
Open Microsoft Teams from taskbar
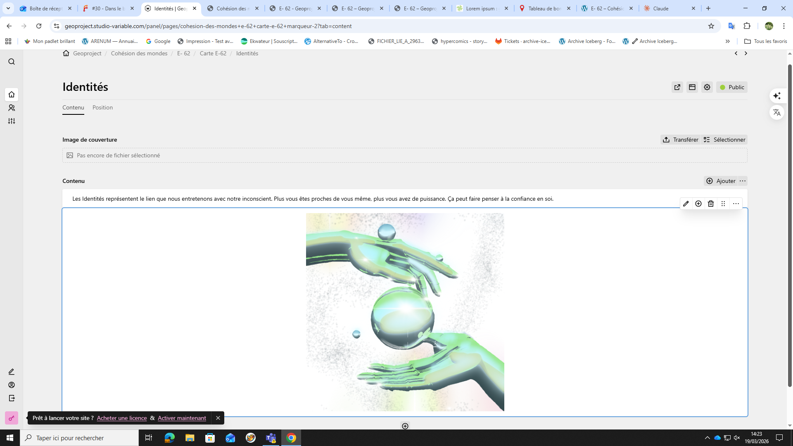[x=271, y=438]
